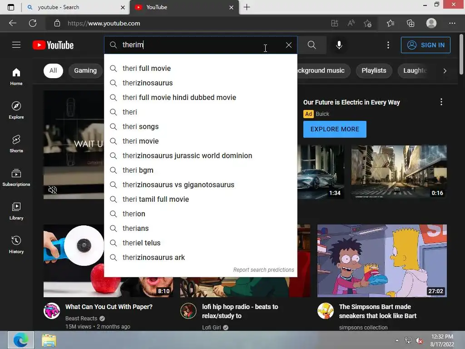Open History in sidebar
Image resolution: width=465 pixels, height=349 pixels.
pos(16,244)
